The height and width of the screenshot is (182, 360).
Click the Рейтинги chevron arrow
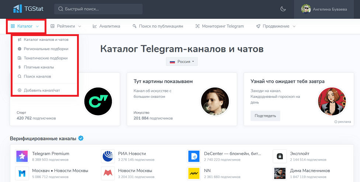80,26
